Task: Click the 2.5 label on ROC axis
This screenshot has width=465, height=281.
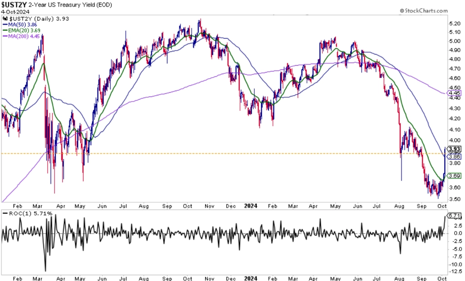Action: tap(458, 226)
